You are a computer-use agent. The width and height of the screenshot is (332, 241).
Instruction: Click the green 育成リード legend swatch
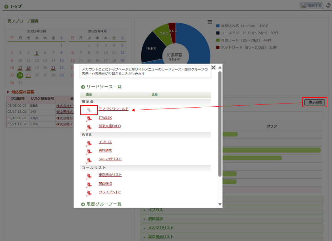click(x=218, y=40)
